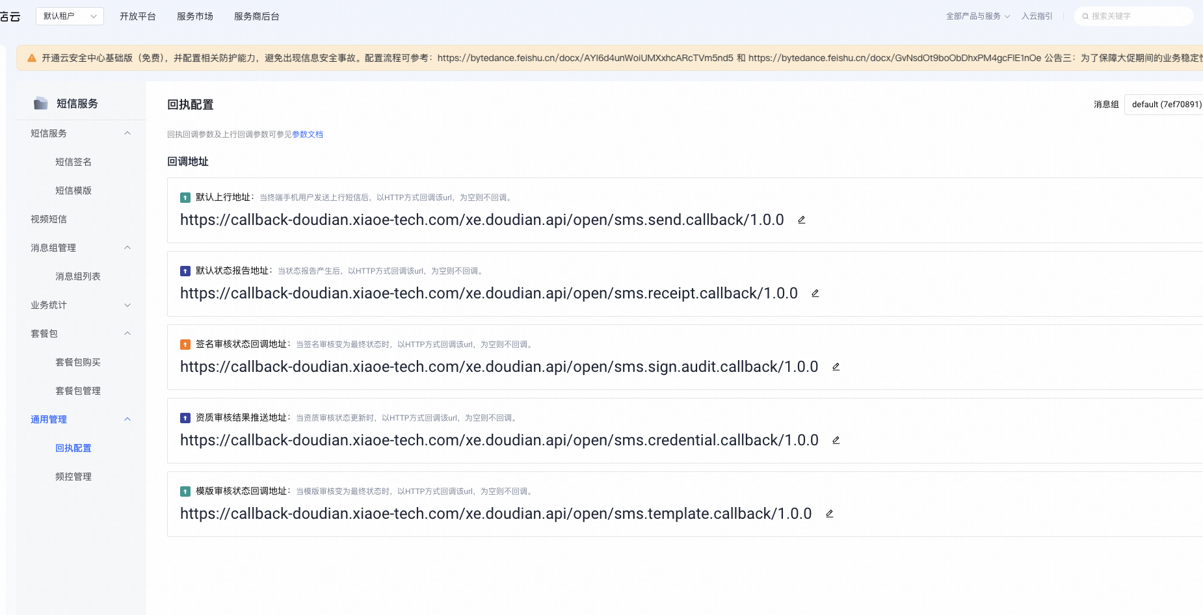Edit the status report (默认状态报告地址) URL
This screenshot has width=1203, height=615.
click(x=815, y=293)
